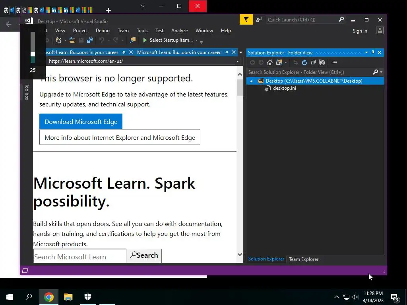Click More info about Internet Explorer button

(x=120, y=137)
